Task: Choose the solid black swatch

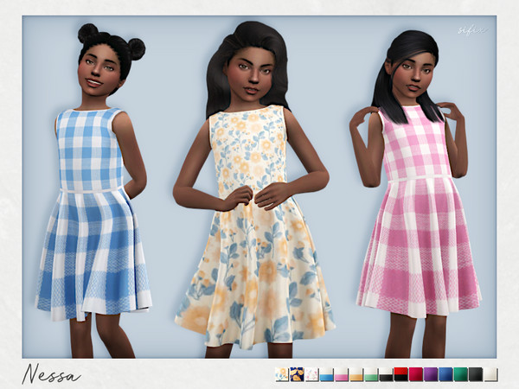Action: click(x=476, y=374)
